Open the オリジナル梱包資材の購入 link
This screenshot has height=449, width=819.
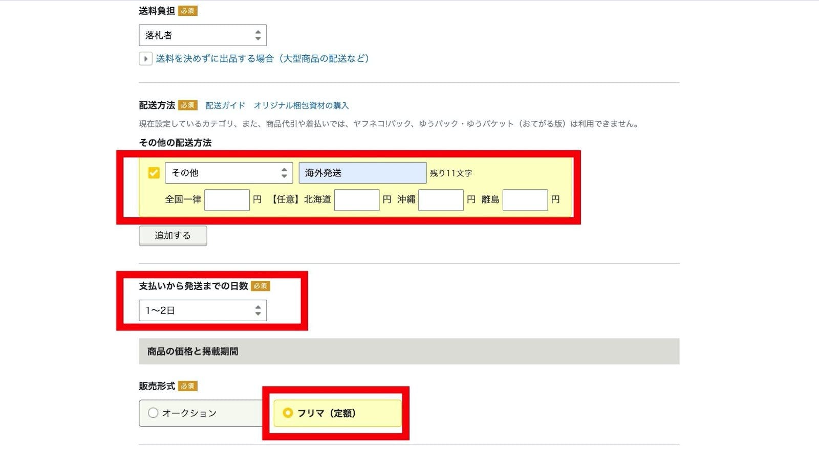301,105
